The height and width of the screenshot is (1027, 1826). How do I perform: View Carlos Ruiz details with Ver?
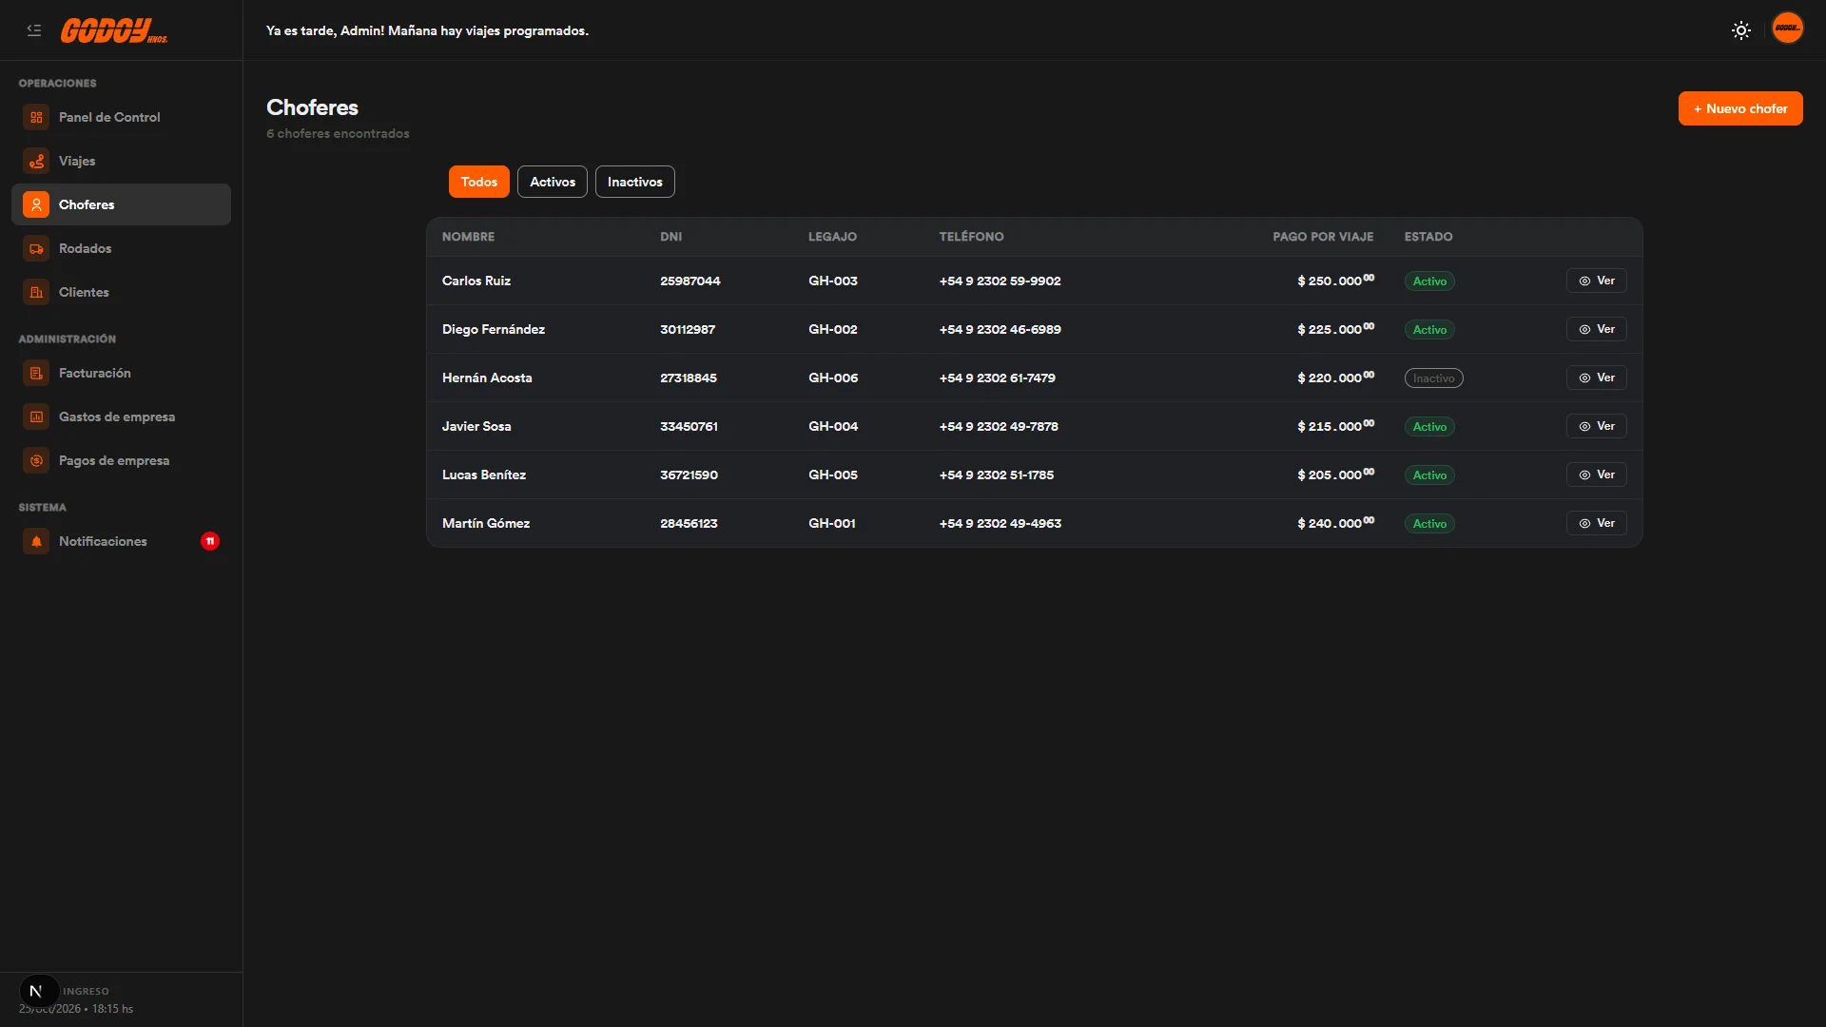point(1596,281)
